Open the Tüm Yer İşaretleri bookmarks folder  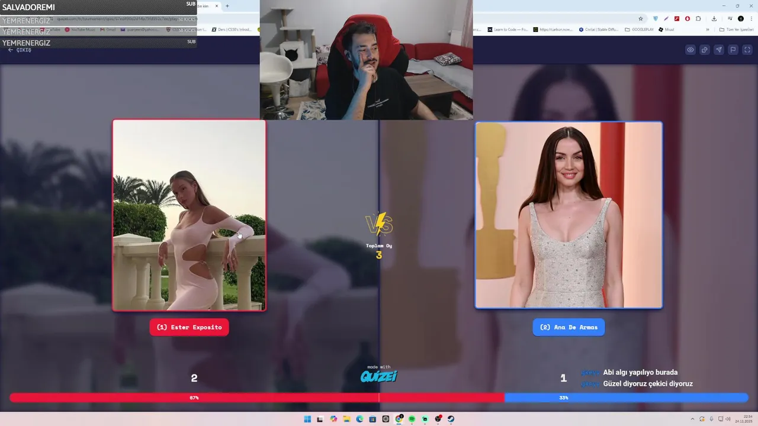click(x=736, y=30)
